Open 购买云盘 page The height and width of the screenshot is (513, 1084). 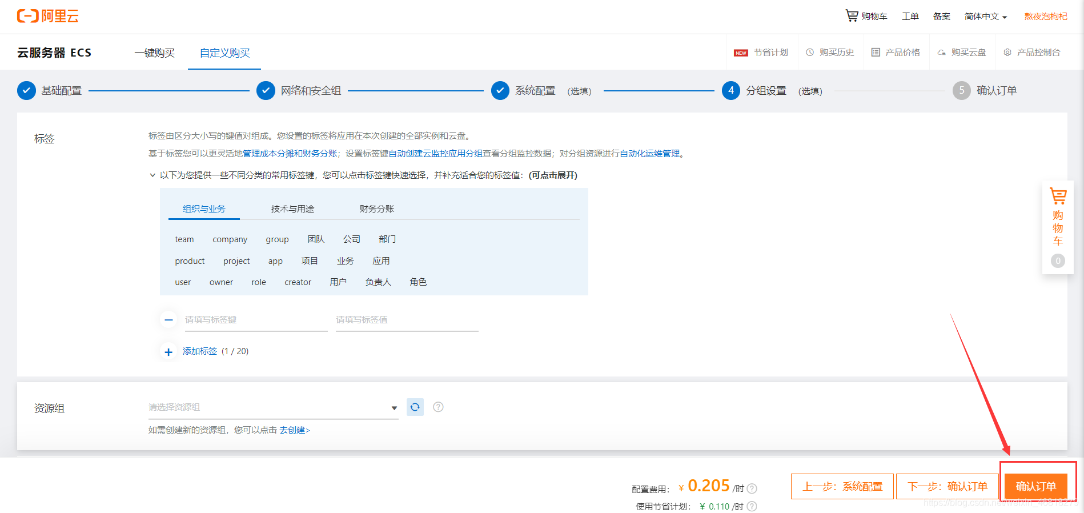tap(962, 53)
